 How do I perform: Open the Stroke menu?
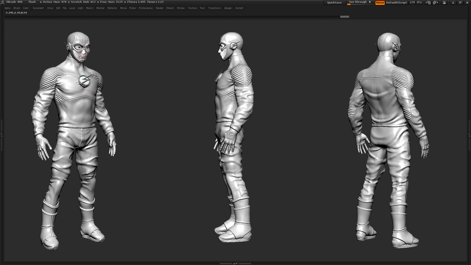tap(181, 8)
